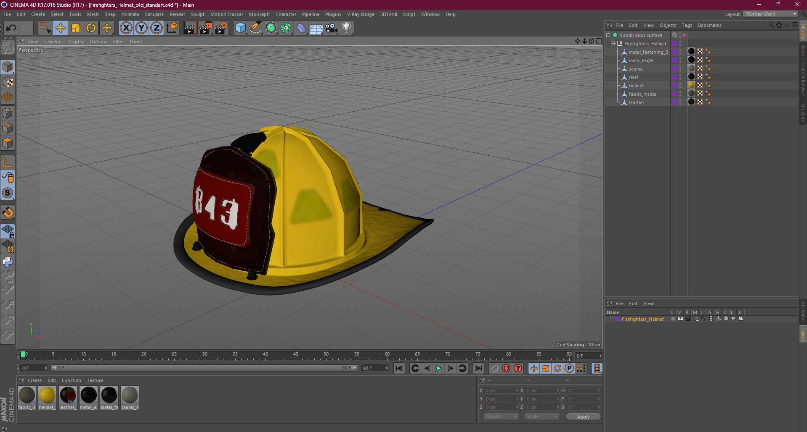Open the Objects side tab

pyautogui.click(x=803, y=31)
